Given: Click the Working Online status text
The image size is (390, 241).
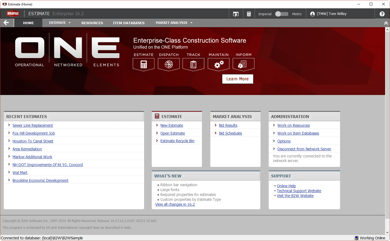Looking at the screenshot, I should (x=372, y=238).
